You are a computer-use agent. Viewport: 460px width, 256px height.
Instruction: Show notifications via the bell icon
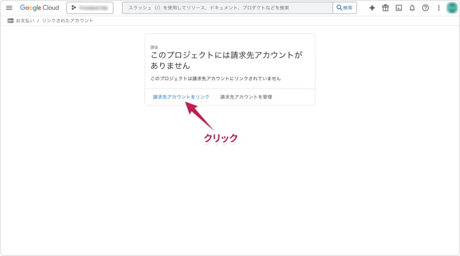click(412, 8)
